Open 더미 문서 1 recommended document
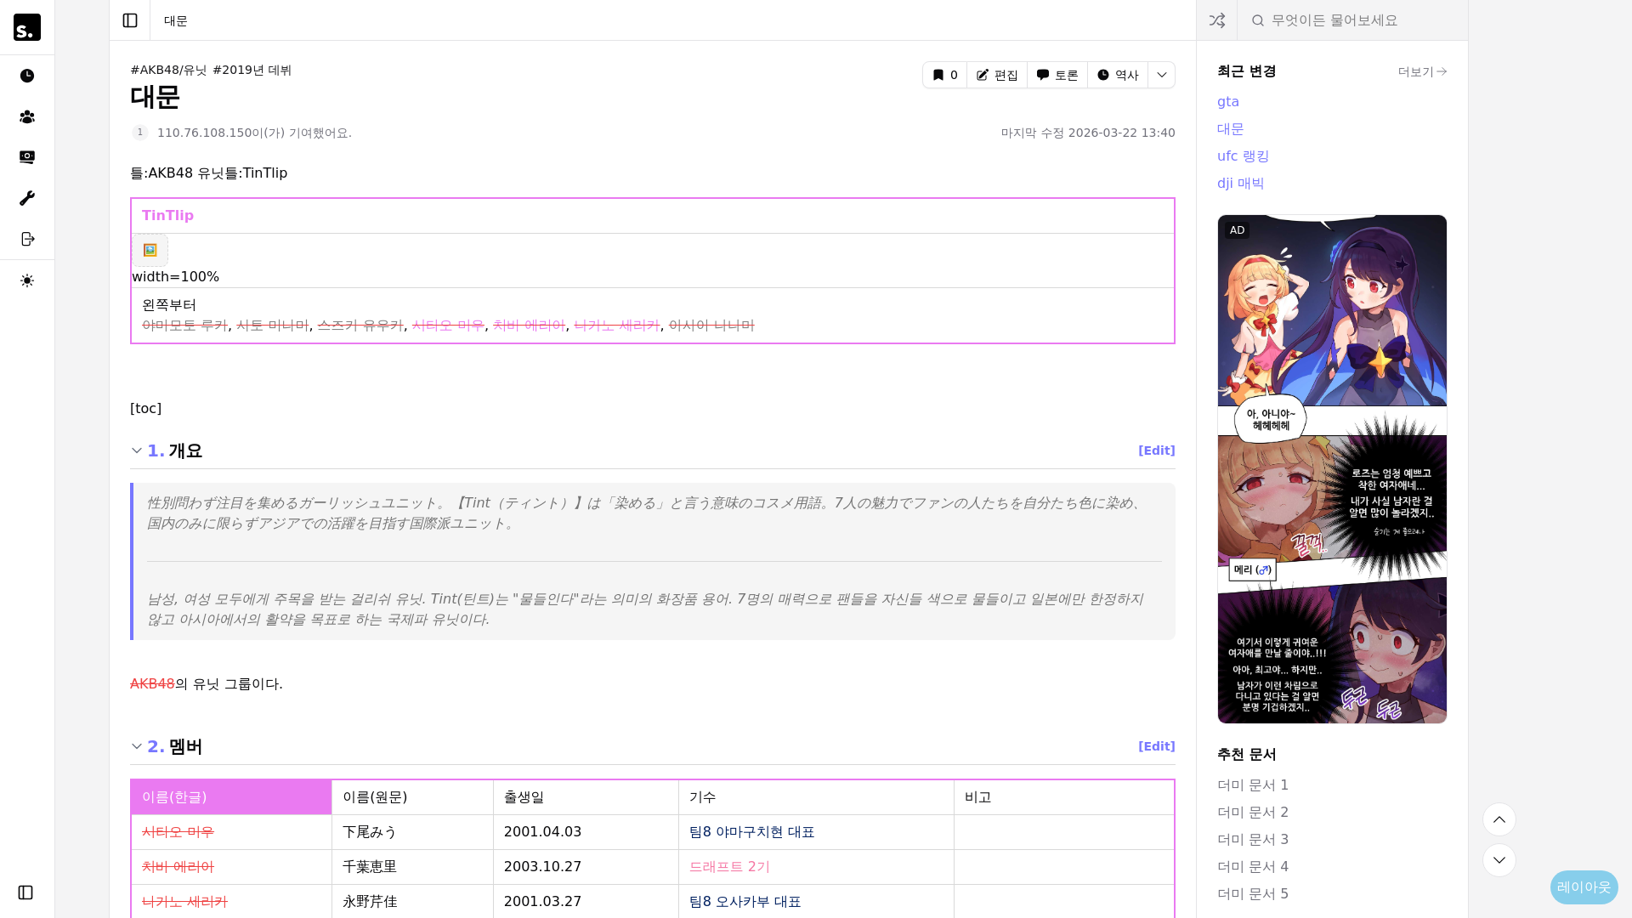1632x918 pixels. (1253, 785)
